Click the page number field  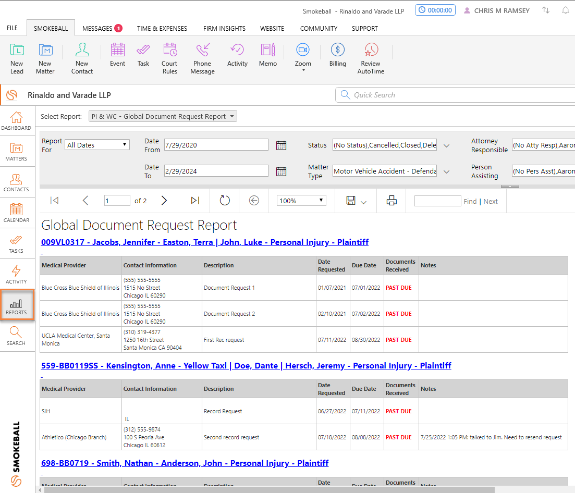click(x=117, y=201)
